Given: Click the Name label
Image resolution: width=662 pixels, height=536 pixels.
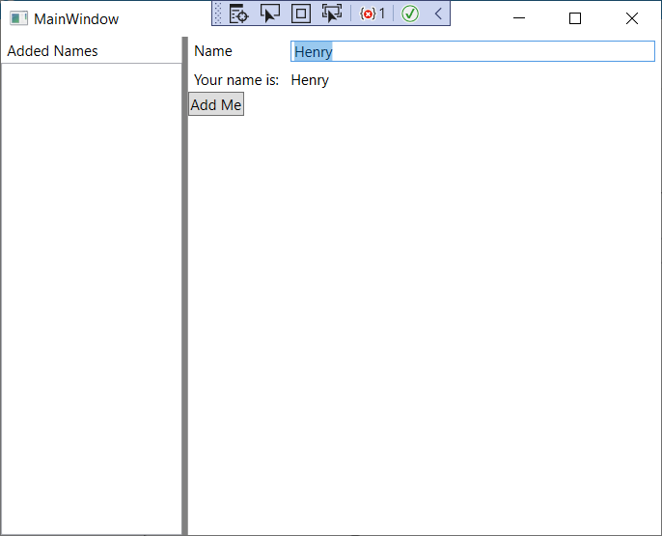Looking at the screenshot, I should (213, 51).
